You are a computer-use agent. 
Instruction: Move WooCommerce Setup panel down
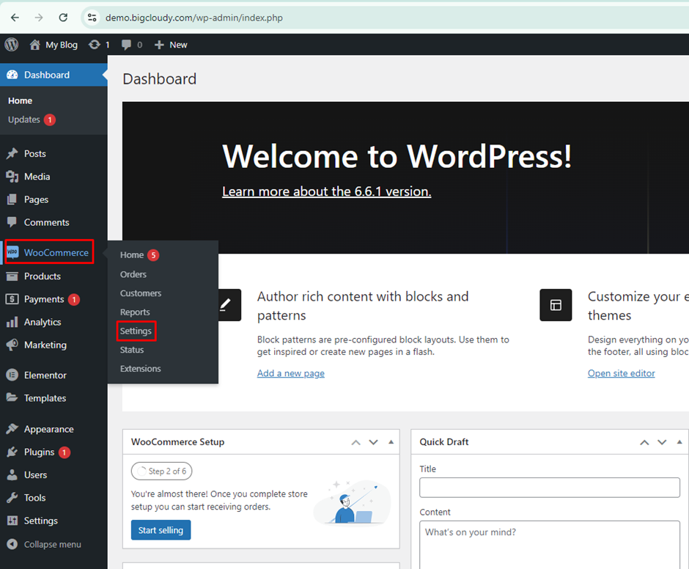click(x=373, y=442)
